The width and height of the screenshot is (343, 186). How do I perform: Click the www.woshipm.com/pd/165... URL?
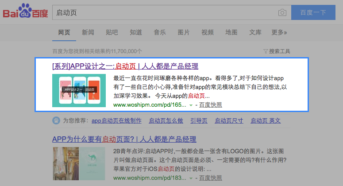(150, 105)
